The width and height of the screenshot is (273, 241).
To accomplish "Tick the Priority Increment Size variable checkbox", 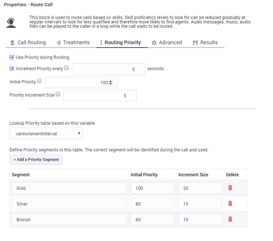I will coord(58,94).
